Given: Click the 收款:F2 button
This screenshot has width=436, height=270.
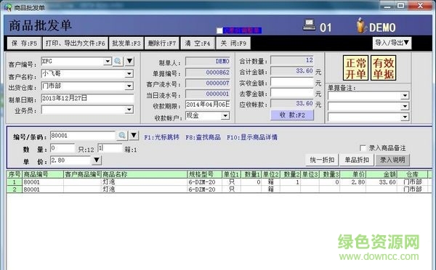Looking at the screenshot, I should click(x=292, y=115).
